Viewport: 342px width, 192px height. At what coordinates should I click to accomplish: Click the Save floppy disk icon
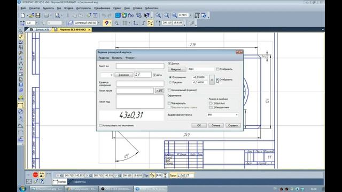click(38, 15)
